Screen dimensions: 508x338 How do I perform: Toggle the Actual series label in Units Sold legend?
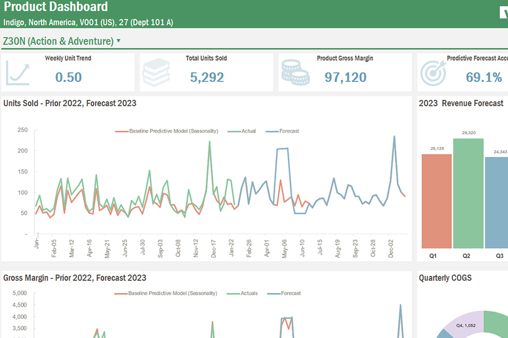(x=249, y=132)
